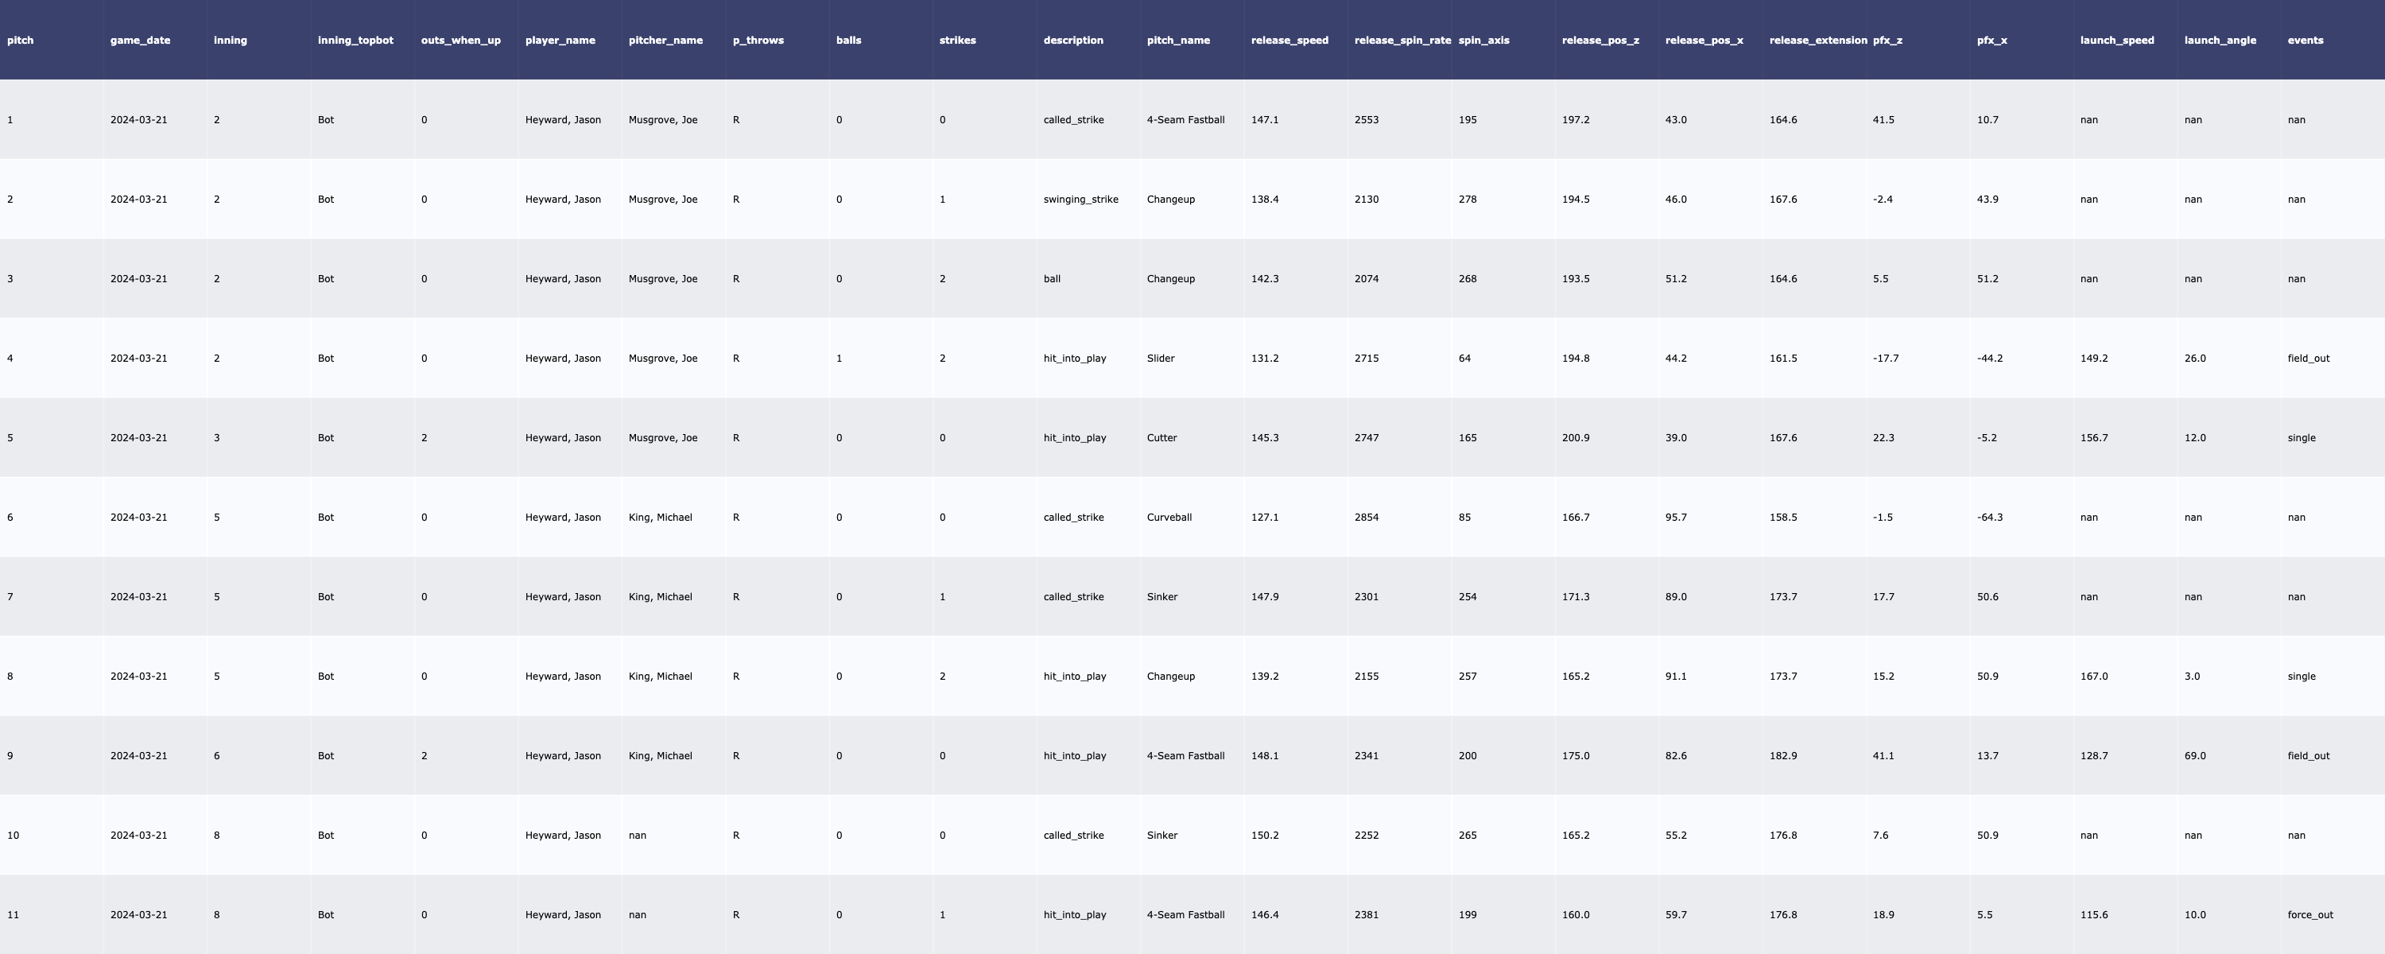Click the pitcher_name column header
2385x954 pixels.
click(x=665, y=41)
